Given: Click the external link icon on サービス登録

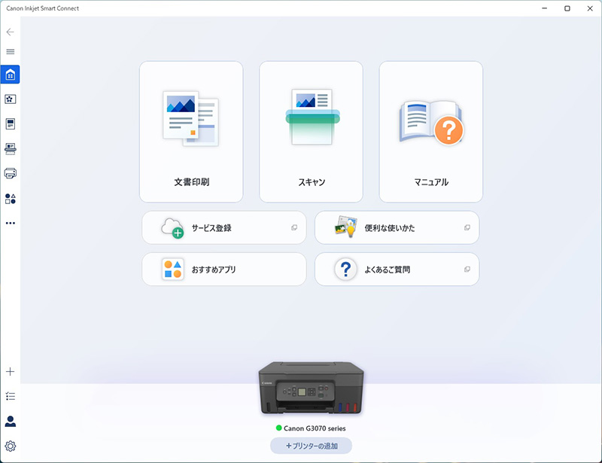Looking at the screenshot, I should click(294, 227).
